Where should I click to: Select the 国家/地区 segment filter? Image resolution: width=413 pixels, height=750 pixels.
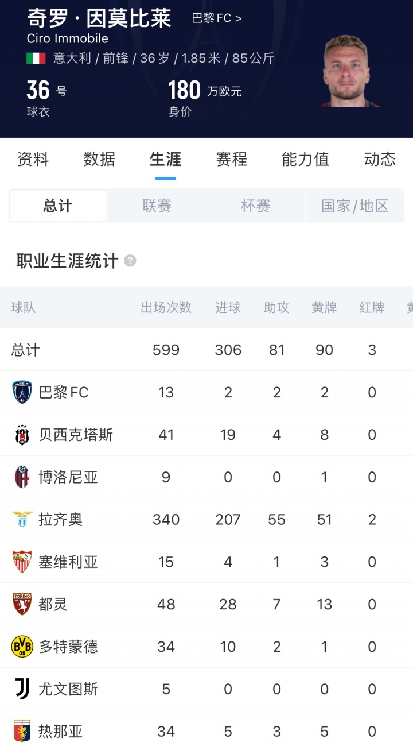point(354,206)
